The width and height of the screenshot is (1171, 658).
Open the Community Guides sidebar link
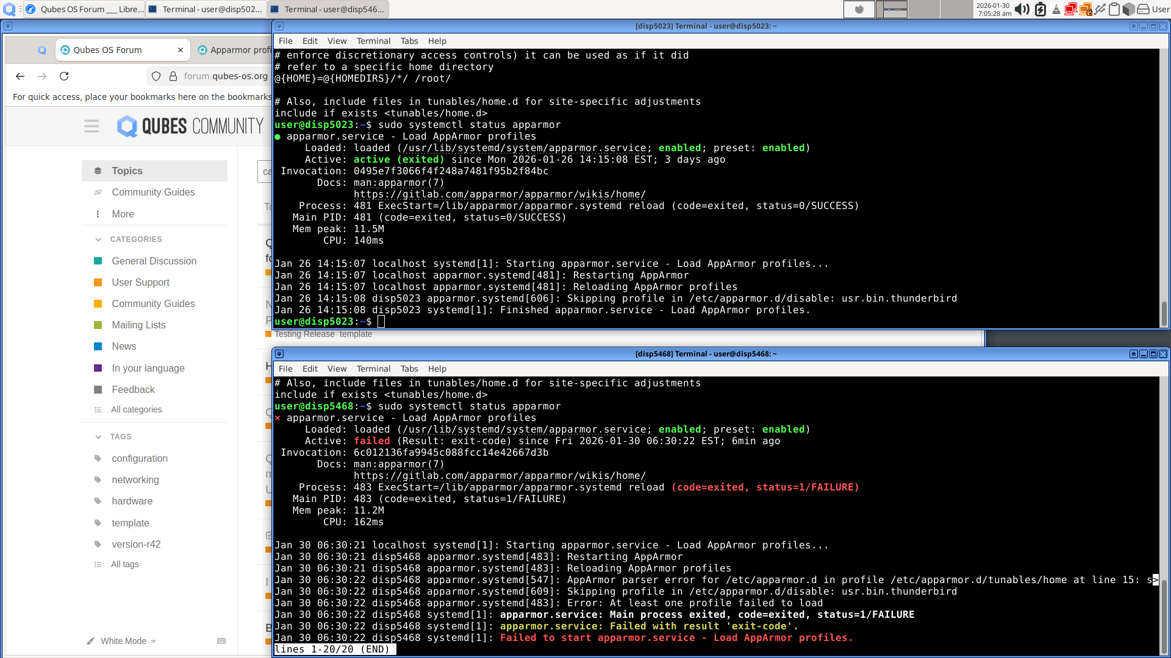[153, 192]
